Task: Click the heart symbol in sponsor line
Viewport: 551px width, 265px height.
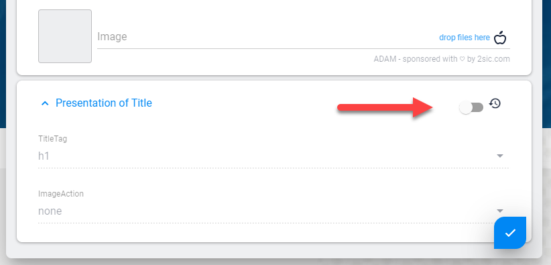Action: coord(463,59)
